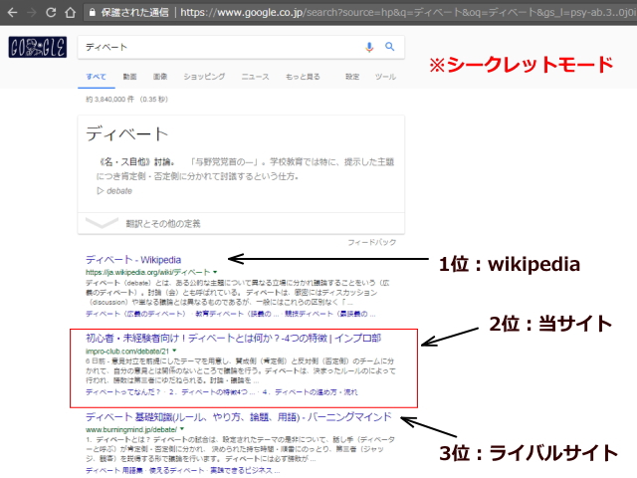Image resolution: width=637 pixels, height=478 pixels.
Task: Click the magnifying glass search button
Action: pos(390,47)
